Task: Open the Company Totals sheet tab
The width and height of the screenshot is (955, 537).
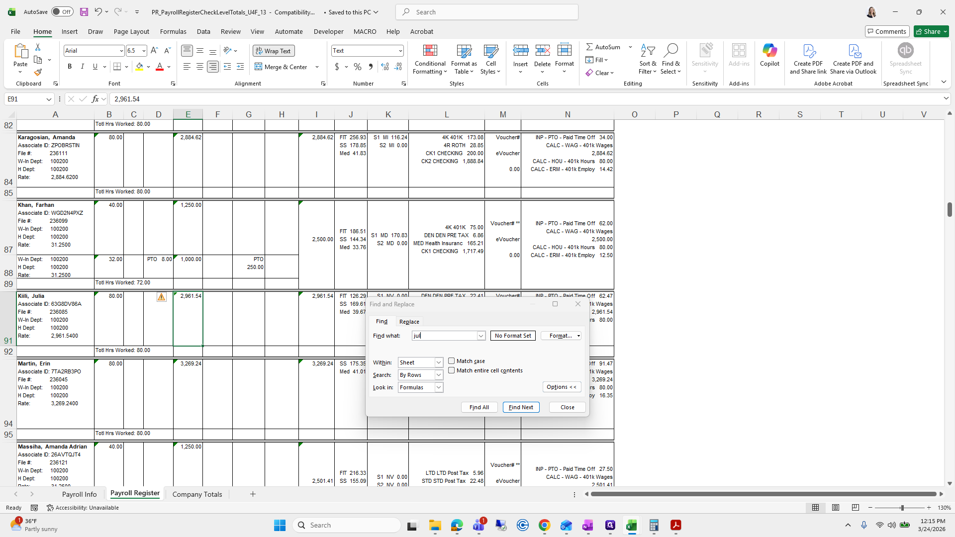Action: click(197, 494)
